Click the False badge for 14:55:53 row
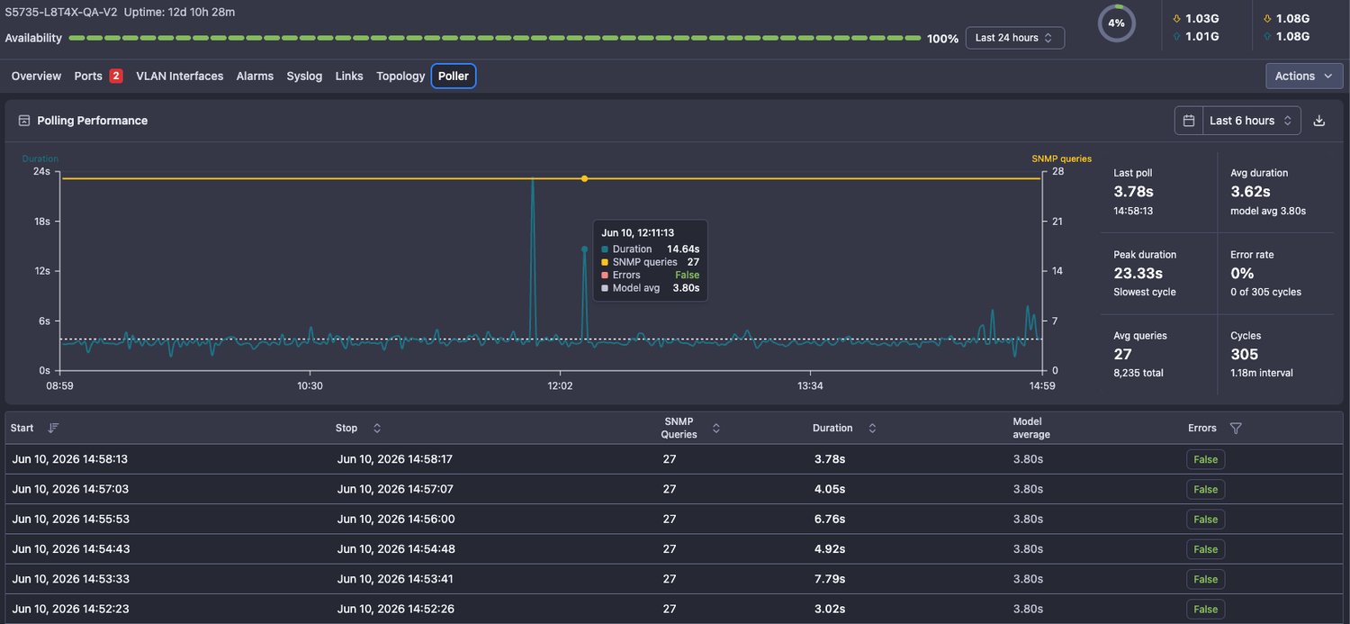 1205,520
